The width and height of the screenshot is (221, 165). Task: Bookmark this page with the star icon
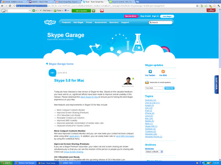[x=197, y=6]
